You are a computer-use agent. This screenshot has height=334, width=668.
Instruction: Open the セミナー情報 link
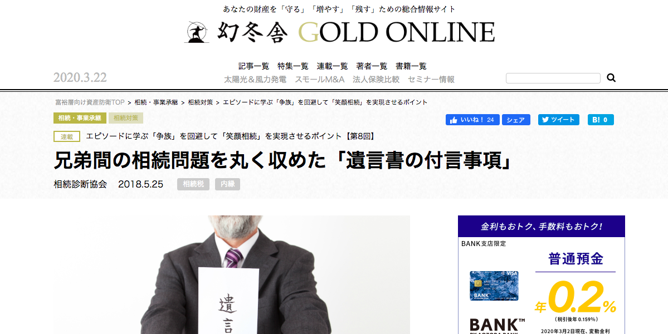431,80
